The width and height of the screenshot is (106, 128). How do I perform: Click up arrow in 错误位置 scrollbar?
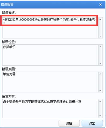pyautogui.click(x=100, y=47)
